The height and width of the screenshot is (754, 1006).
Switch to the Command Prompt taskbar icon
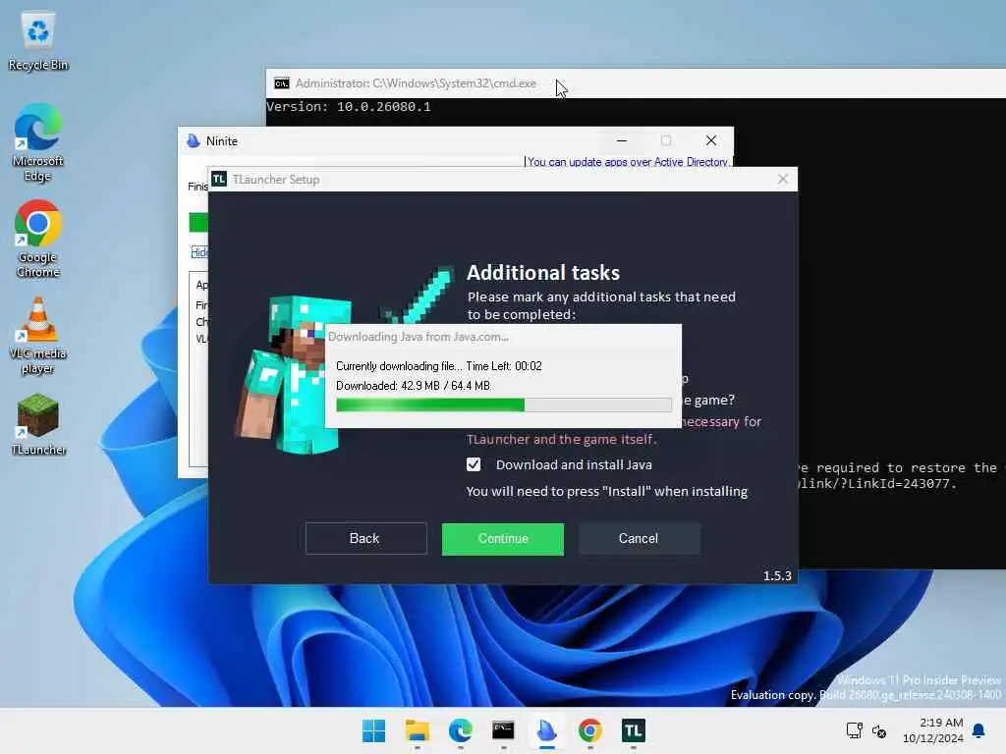coord(503,730)
